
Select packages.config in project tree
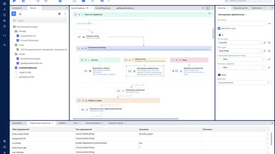[26, 77]
